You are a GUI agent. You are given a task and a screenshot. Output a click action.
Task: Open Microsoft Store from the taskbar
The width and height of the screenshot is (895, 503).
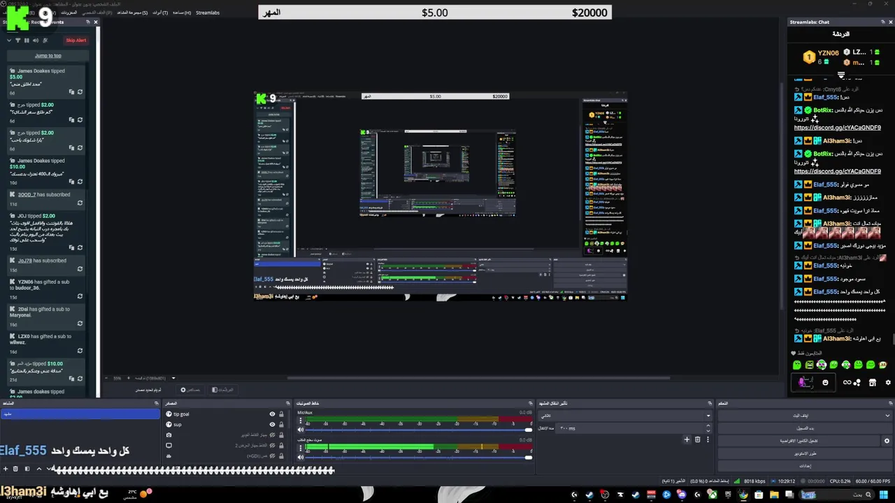click(759, 495)
